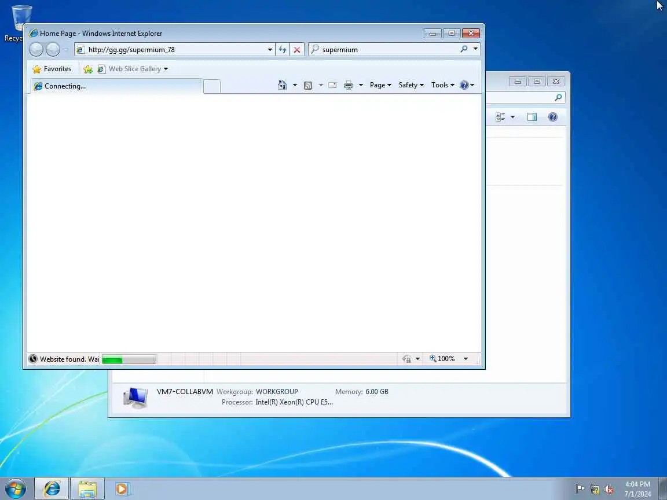Click the WORKGROUP value in details pane
The height and width of the screenshot is (500, 667).
pos(277,392)
